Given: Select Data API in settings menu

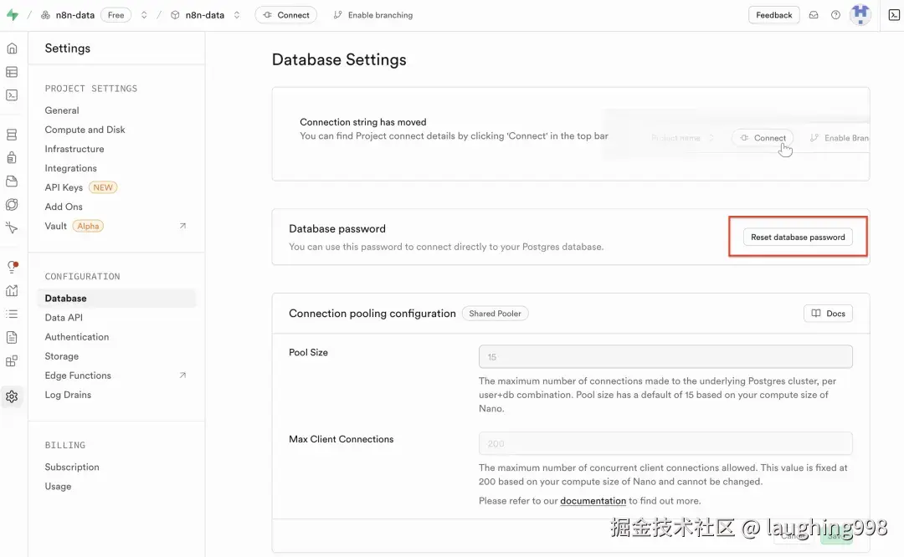Looking at the screenshot, I should 64,318.
